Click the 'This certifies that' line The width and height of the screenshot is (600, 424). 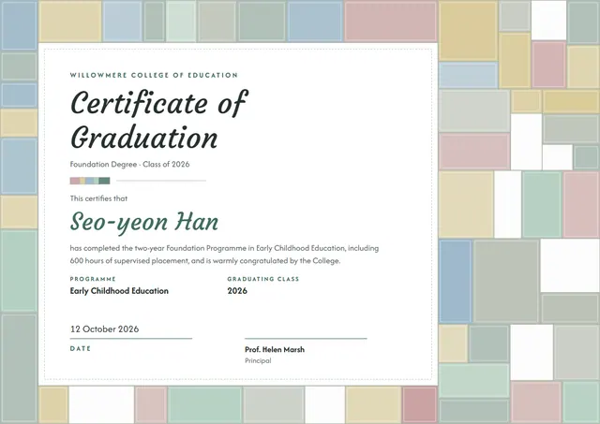pyautogui.click(x=98, y=198)
